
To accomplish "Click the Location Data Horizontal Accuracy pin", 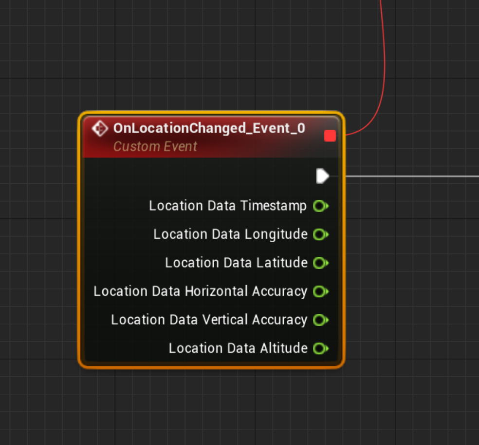I will [321, 291].
